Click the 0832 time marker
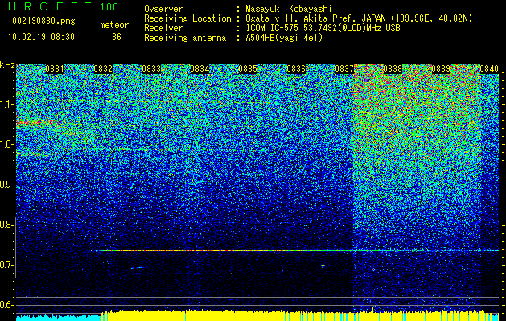The height and width of the screenshot is (321, 506). (x=103, y=69)
